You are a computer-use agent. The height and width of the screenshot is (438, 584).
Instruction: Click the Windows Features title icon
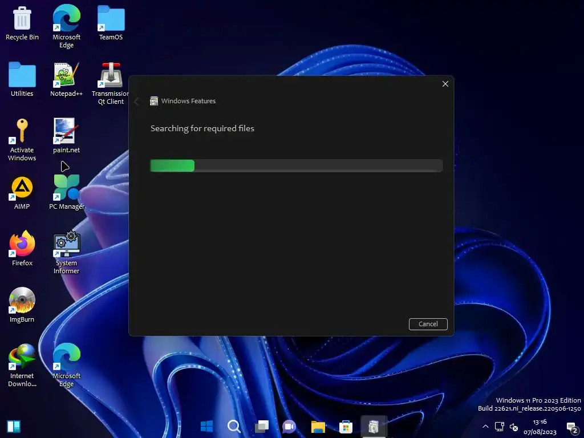pyautogui.click(x=154, y=101)
